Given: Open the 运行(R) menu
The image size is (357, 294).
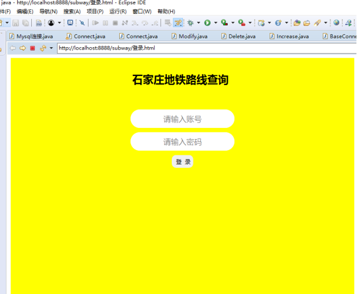Looking at the screenshot, I should click(x=118, y=12).
